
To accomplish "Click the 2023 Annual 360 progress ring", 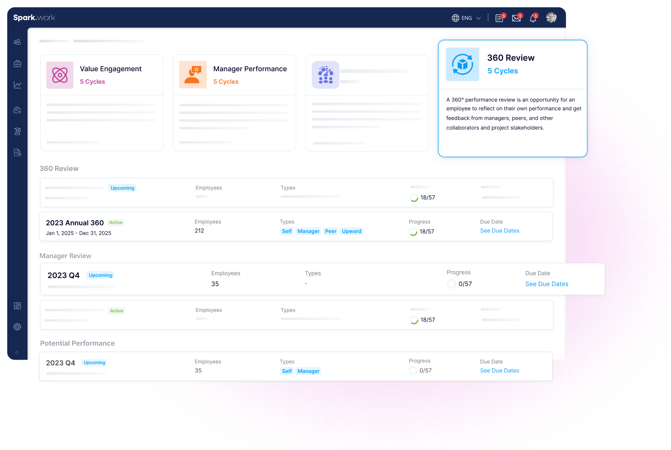I will tap(413, 232).
